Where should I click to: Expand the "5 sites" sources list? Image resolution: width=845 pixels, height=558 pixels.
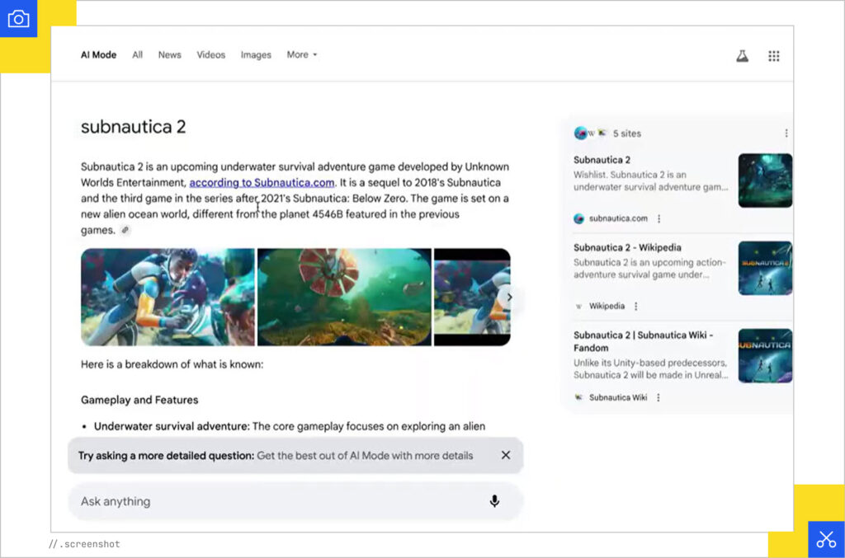[615, 133]
